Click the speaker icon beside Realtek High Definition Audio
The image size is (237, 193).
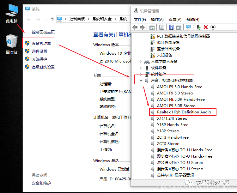tap(153, 112)
